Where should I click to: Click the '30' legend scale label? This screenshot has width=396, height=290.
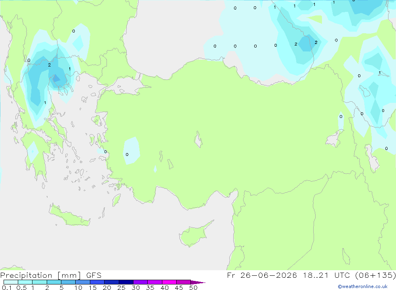[135, 288]
